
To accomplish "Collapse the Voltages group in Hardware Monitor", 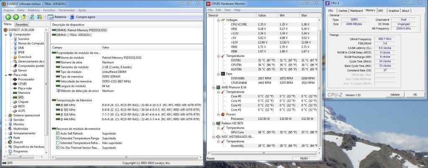I will click(218, 20).
